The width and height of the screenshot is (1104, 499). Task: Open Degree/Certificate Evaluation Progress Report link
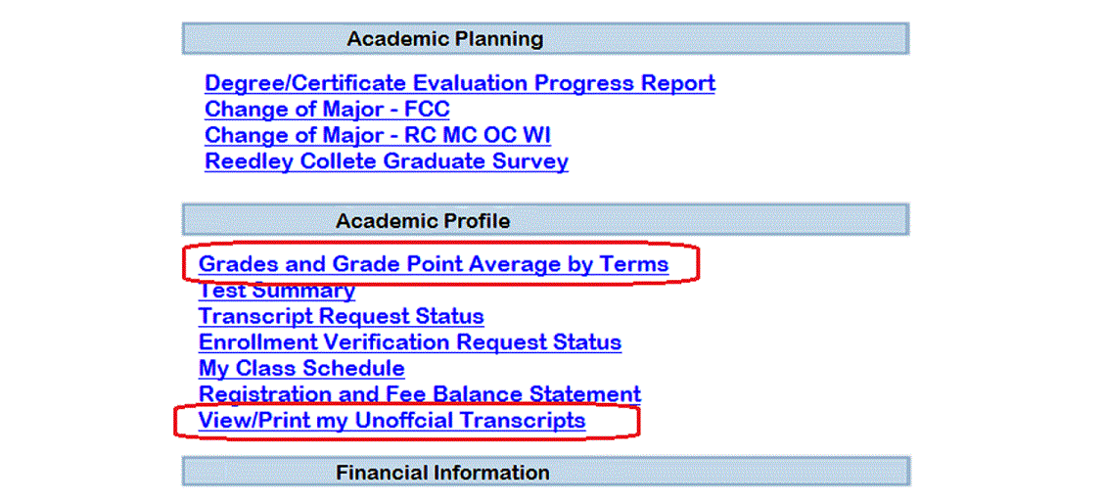pyautogui.click(x=459, y=83)
